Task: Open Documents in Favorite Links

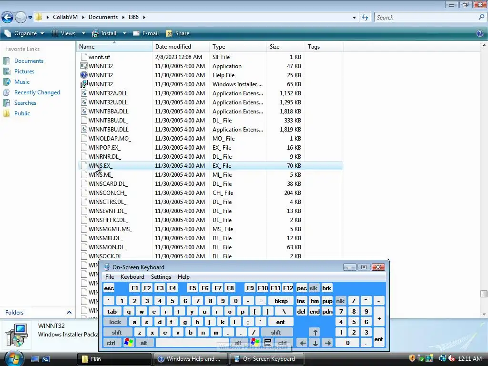Action: coord(29,61)
